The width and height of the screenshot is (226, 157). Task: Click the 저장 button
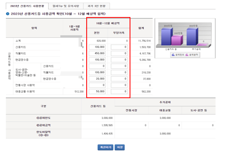[x=119, y=147]
